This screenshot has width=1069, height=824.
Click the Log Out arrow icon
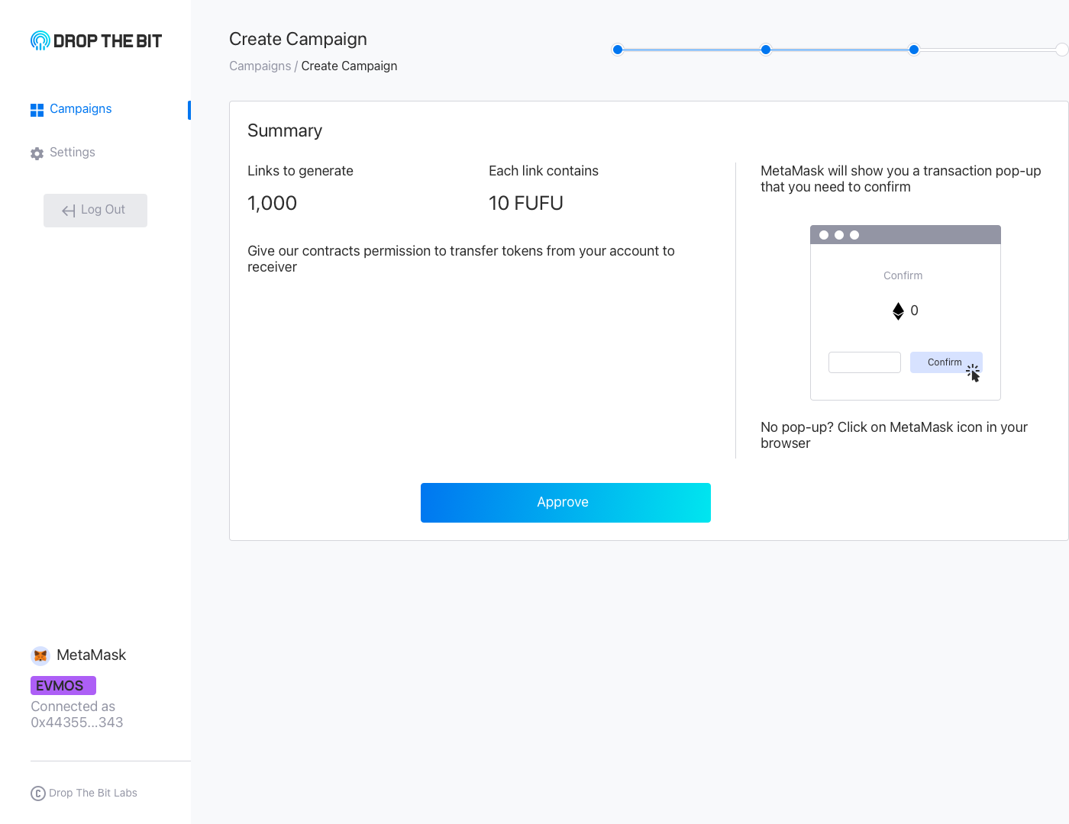[69, 211]
